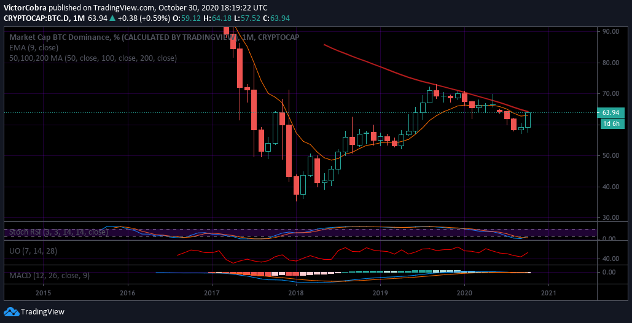The height and width of the screenshot is (323, 632).
Task: Click the 1M timeframe in the header
Action: coord(79,18)
